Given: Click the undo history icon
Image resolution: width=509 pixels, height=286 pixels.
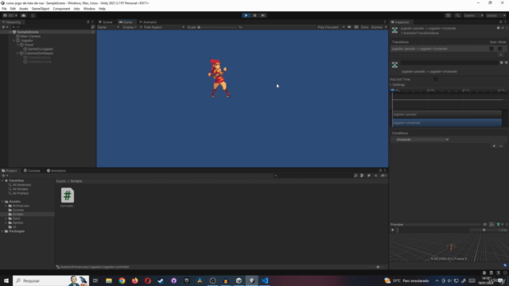Looking at the screenshot, I should [x=449, y=15].
